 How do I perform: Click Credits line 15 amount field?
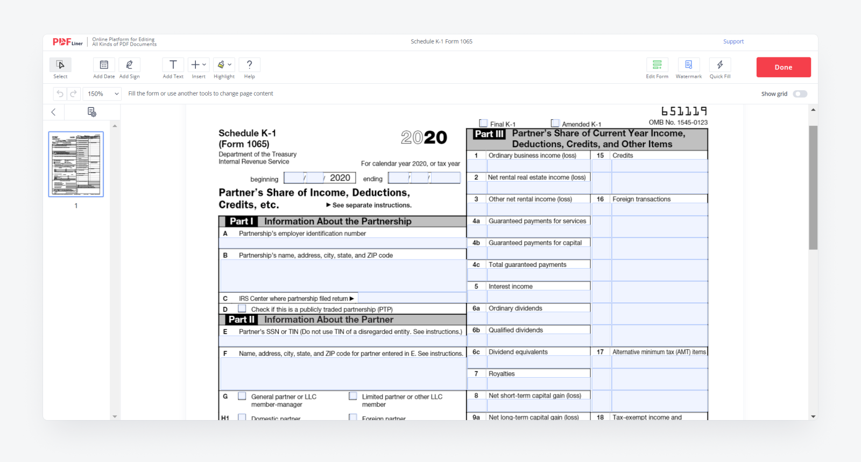660,165
